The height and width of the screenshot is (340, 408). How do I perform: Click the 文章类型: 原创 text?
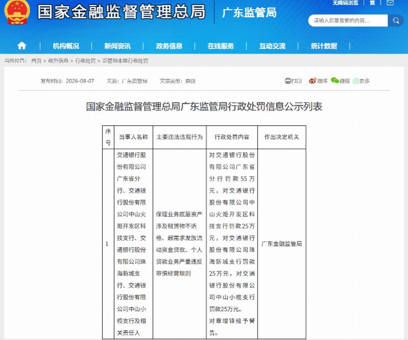pos(177,81)
